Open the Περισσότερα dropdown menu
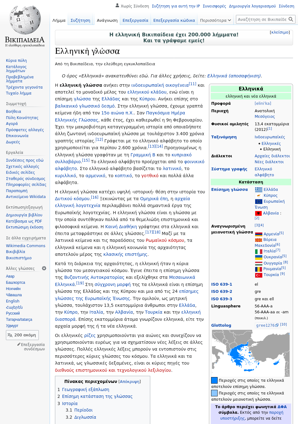This screenshot has height=424, width=298. (x=215, y=20)
